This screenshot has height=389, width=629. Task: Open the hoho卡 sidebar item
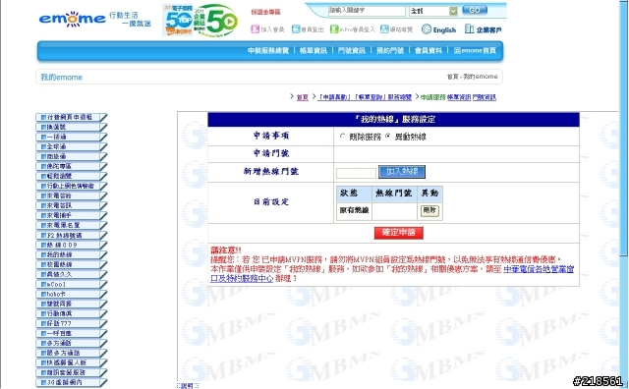click(x=72, y=294)
